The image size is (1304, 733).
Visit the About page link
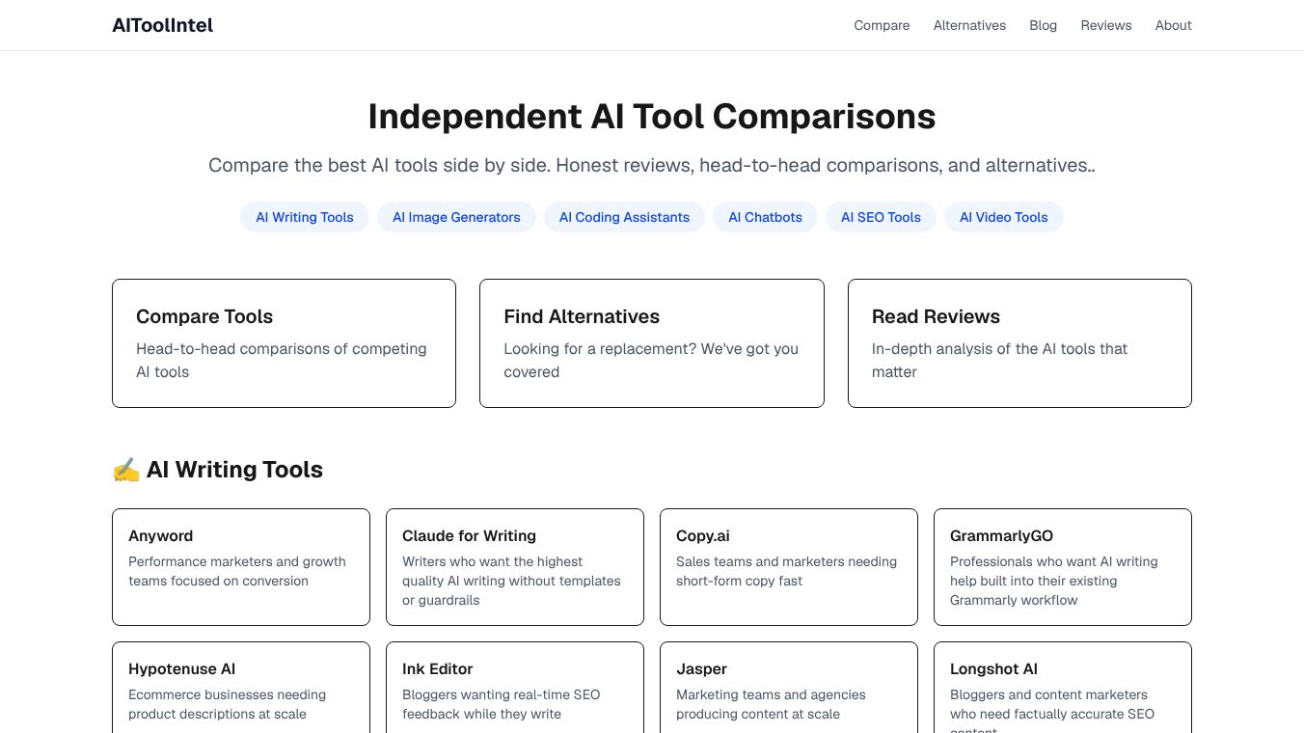pos(1173,25)
